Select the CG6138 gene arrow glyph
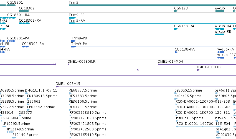The image size is (236, 139). [176, 11]
